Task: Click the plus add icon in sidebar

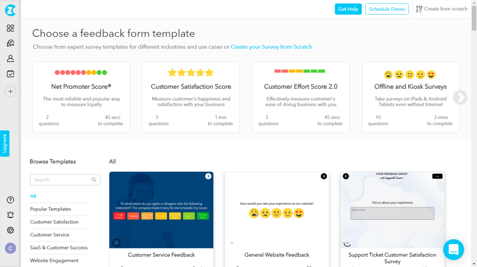Action: [10, 91]
